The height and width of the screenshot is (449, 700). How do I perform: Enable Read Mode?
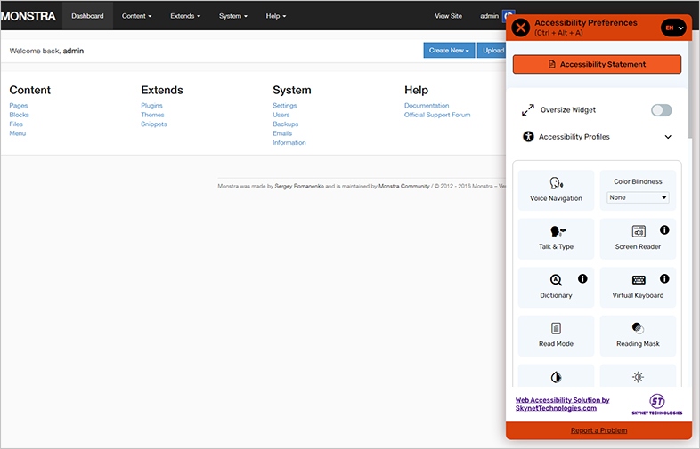click(x=556, y=336)
